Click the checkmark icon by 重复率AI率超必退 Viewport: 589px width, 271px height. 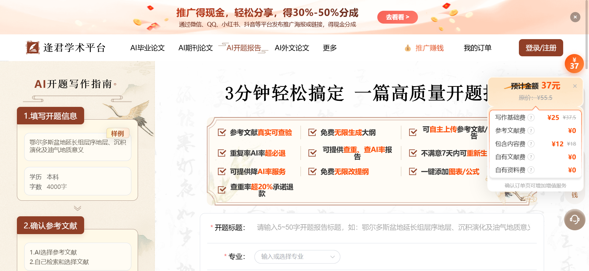222,153
